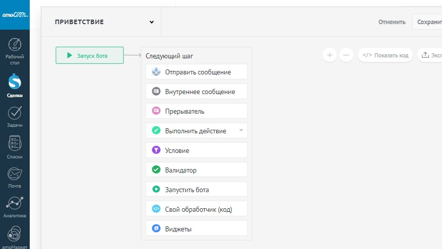Open Сделки section in sidebar

15,86
